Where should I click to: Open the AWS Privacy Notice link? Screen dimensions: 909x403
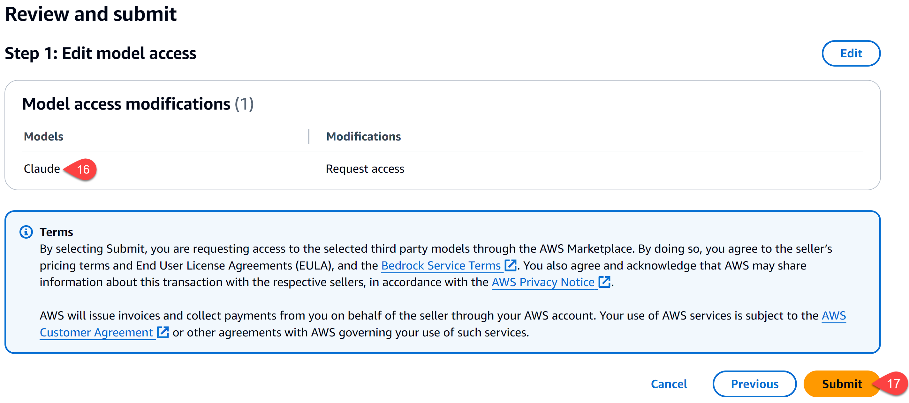pyautogui.click(x=543, y=282)
